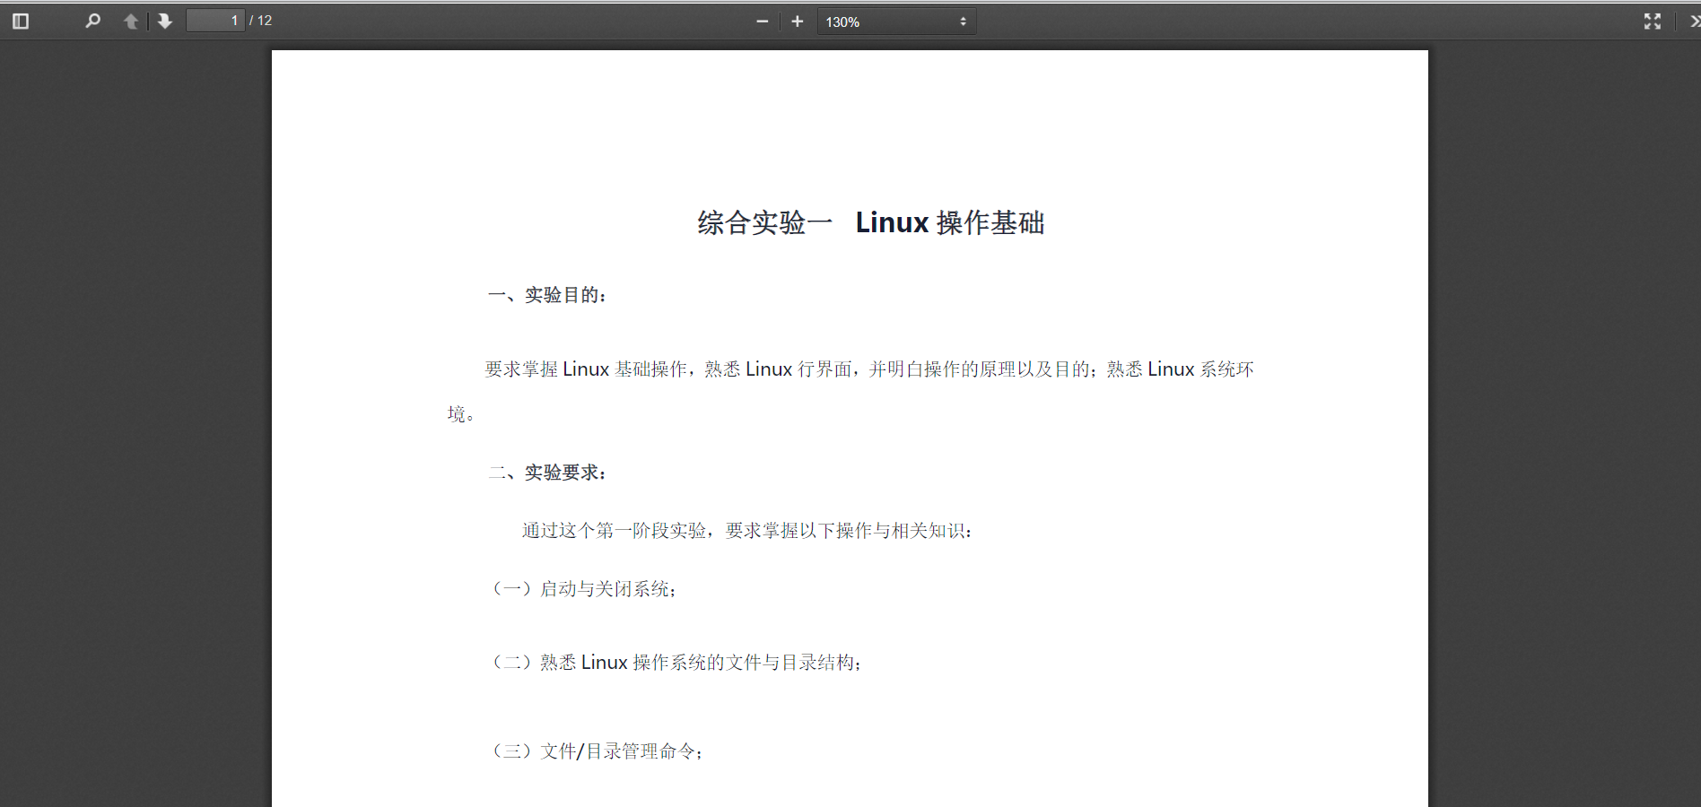The height and width of the screenshot is (807, 1701).
Task: Toggle the sidebar panel
Action: [21, 21]
